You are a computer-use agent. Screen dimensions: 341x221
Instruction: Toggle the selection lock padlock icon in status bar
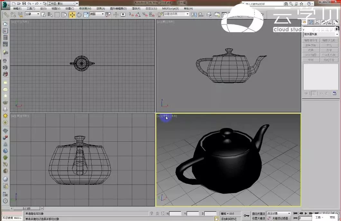[x=157, y=214]
